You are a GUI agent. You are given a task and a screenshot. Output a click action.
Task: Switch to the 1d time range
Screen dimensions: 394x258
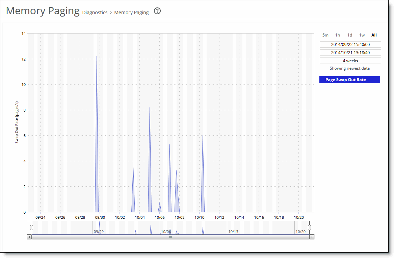coord(349,35)
